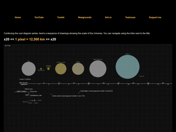The width and height of the screenshot is (176, 132).
Task: Click Comet Lexell's closest approach label
Action: coord(68,96)
